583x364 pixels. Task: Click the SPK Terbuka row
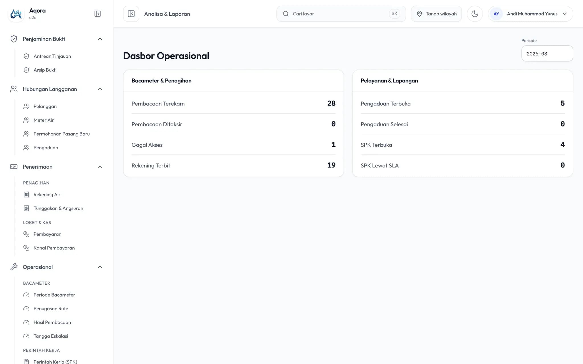[x=463, y=144]
